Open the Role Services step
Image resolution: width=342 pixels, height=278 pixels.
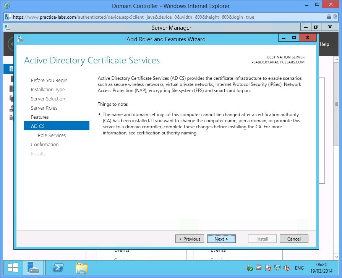coord(52,135)
